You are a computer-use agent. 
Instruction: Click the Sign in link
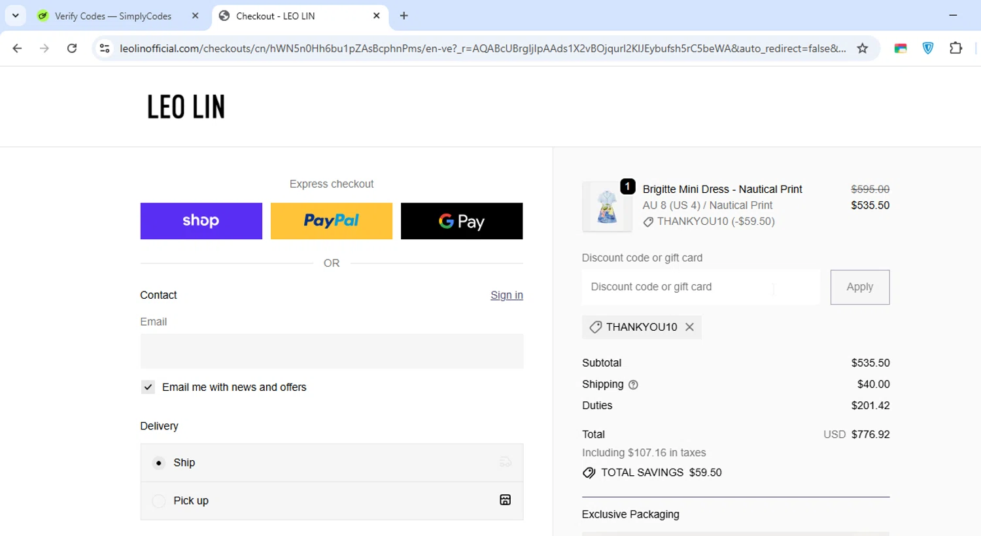click(507, 295)
